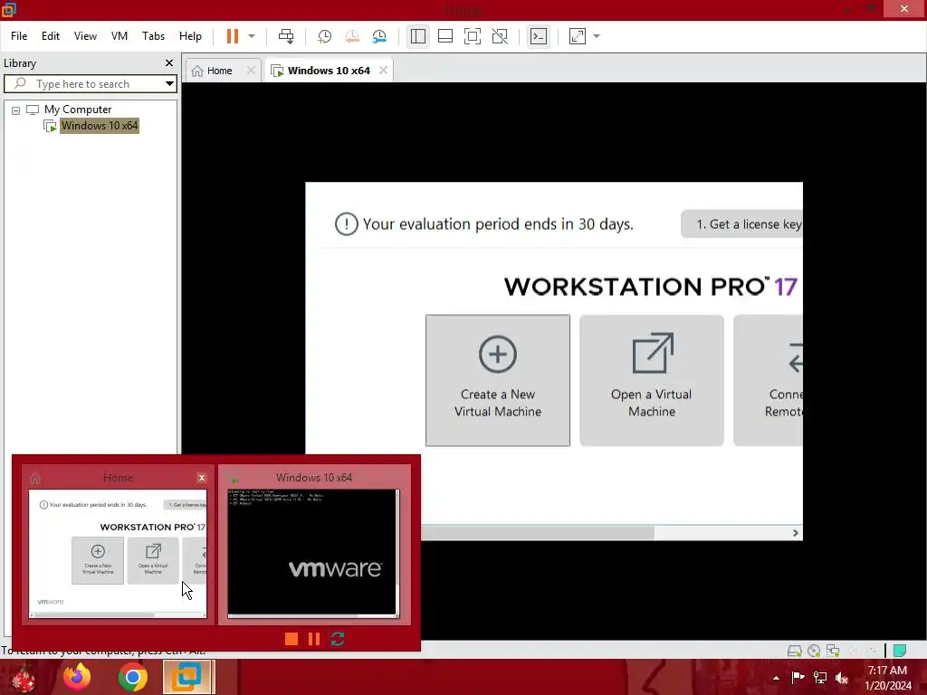Click the guest window horizontal scrollbar thumb
Image resolution: width=927 pixels, height=695 pixels.
(538, 533)
